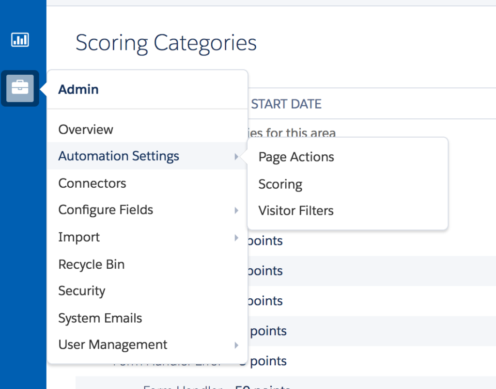
Task: Click the topmost points value link
Action: point(265,241)
